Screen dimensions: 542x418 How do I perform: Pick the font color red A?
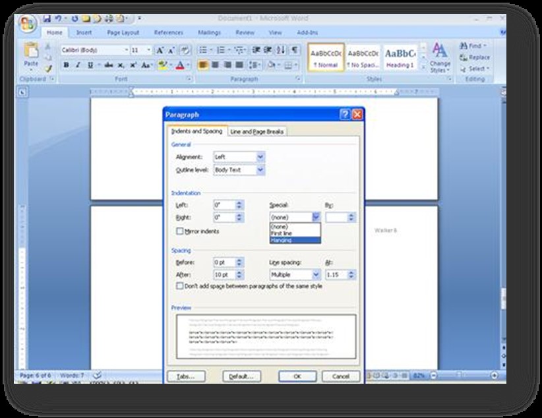[x=180, y=65]
